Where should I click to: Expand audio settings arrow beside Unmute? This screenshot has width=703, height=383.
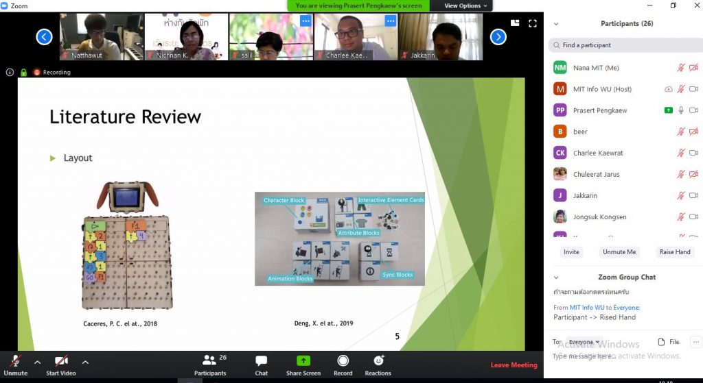[x=37, y=362]
